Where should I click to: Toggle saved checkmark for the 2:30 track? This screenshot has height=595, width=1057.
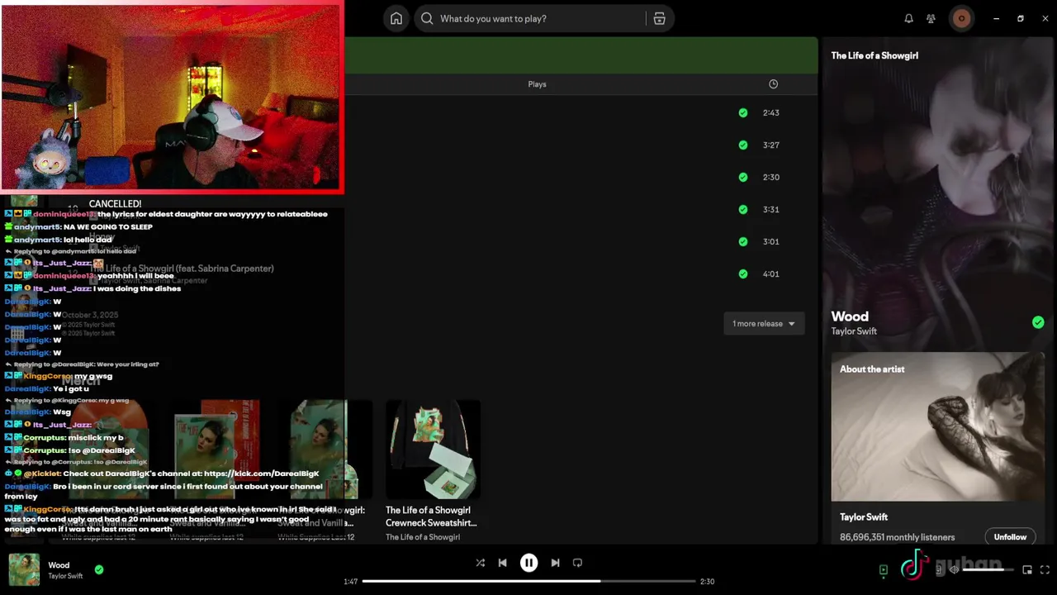click(x=743, y=177)
